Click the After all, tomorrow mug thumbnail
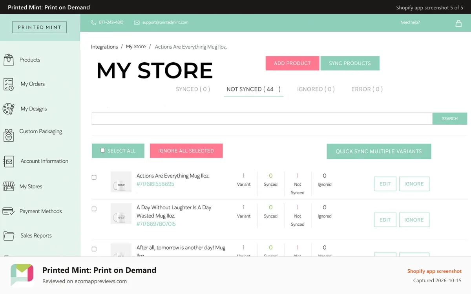 click(x=121, y=250)
